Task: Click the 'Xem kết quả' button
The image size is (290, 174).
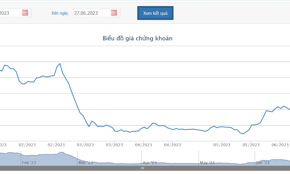Action: click(x=155, y=13)
